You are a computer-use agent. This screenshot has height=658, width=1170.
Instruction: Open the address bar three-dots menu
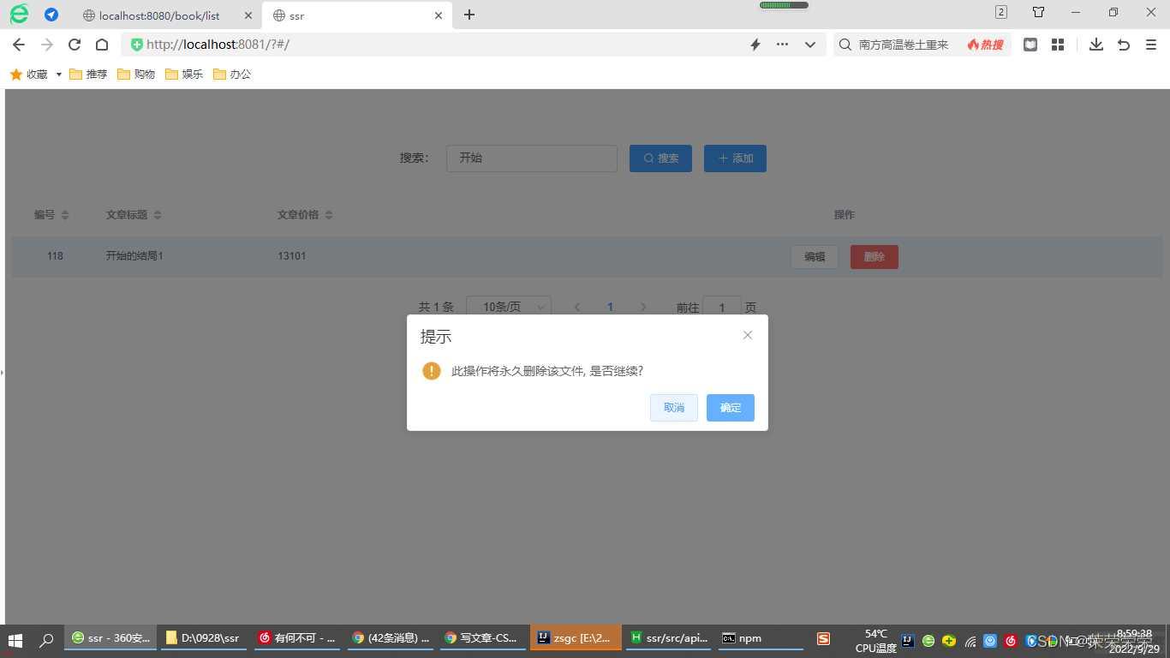782,45
